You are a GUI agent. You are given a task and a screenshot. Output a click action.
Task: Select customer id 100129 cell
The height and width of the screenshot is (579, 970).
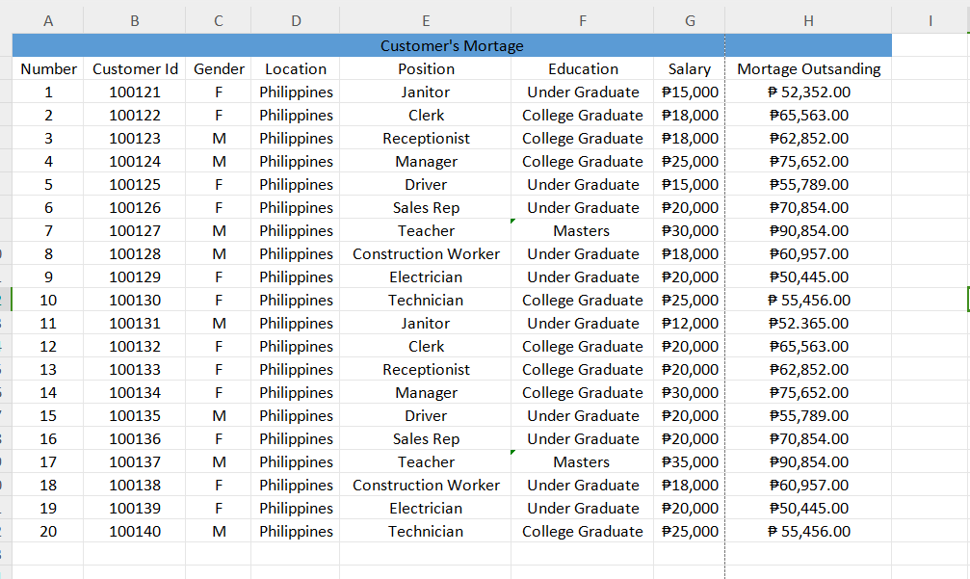click(135, 277)
